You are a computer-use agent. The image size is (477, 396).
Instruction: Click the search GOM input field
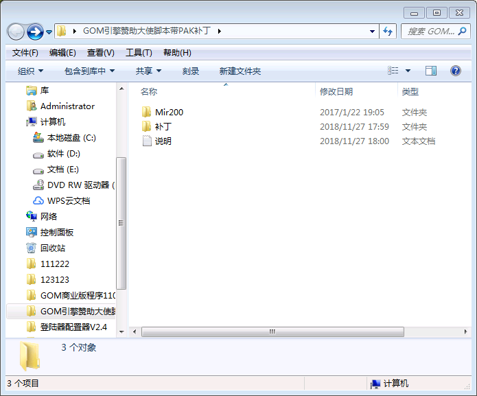[x=431, y=32]
